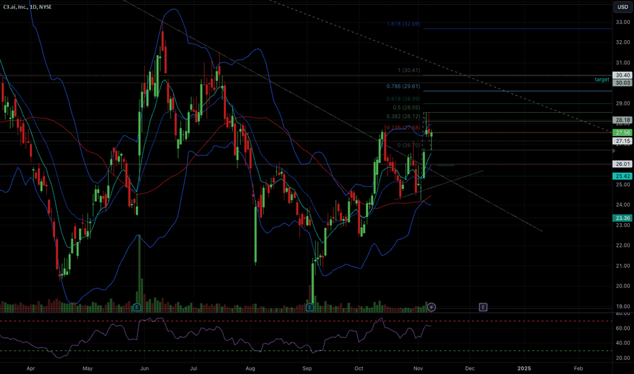
Task: Click the Feb label on time axis
Action: (x=579, y=369)
